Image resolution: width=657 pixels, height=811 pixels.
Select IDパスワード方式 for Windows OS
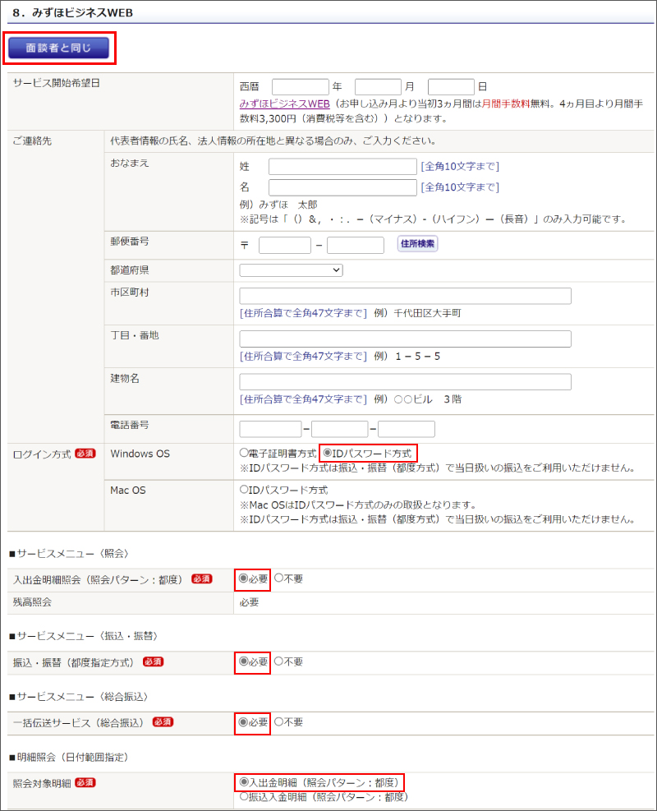327,453
